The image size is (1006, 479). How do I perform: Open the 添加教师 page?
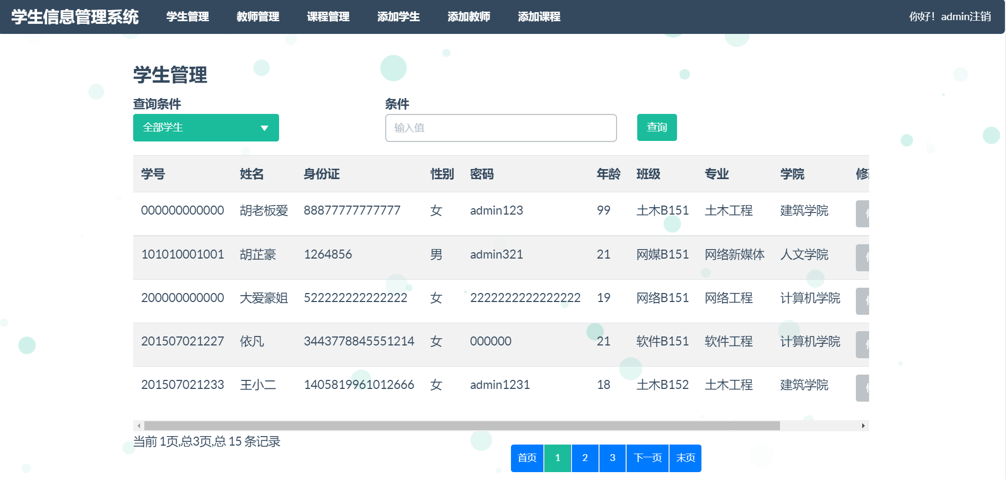469,17
